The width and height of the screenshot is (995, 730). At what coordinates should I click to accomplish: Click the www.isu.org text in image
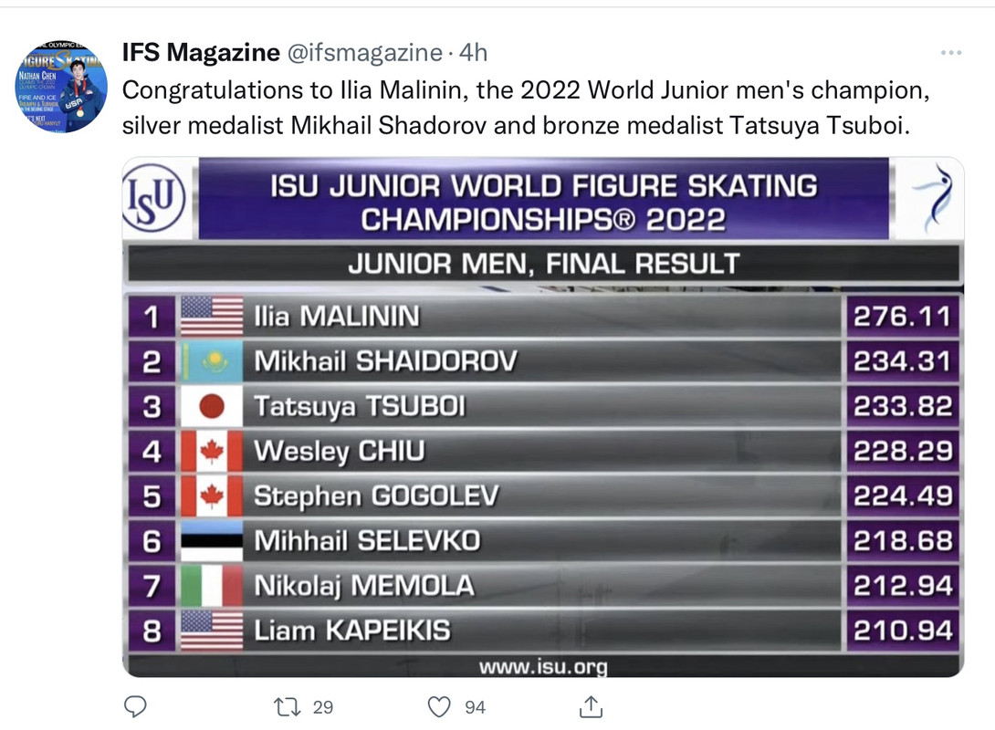[543, 666]
